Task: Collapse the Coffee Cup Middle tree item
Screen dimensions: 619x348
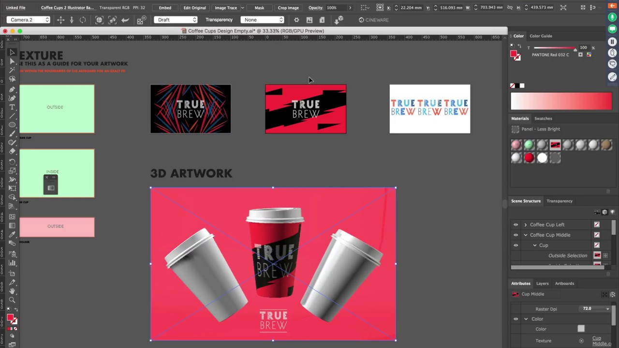Action: (x=526, y=235)
